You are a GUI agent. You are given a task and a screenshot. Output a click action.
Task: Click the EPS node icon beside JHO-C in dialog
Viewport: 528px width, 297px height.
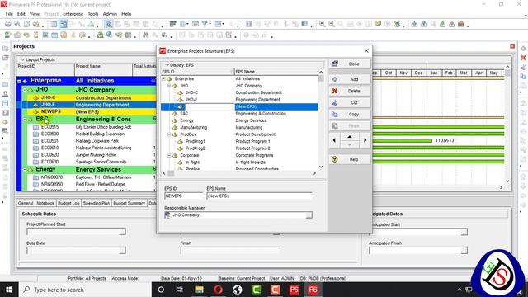[180, 92]
